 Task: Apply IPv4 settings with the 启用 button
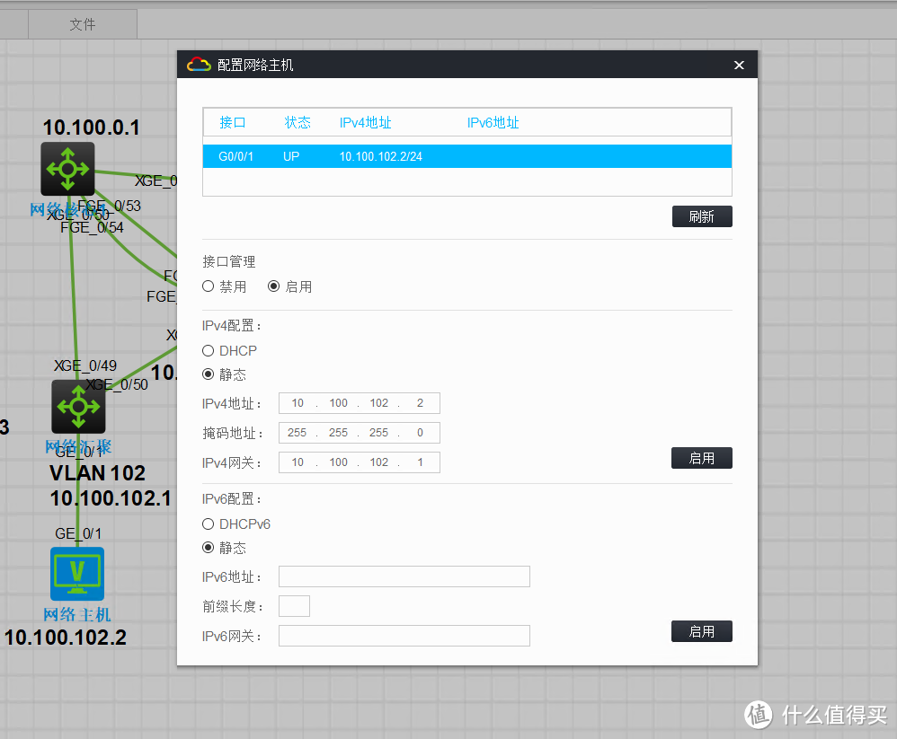point(702,458)
